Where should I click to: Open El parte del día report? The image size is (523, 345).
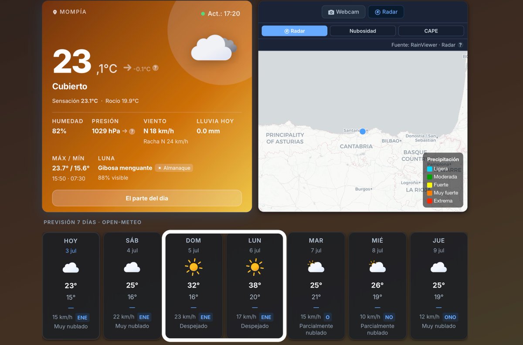coord(147,198)
